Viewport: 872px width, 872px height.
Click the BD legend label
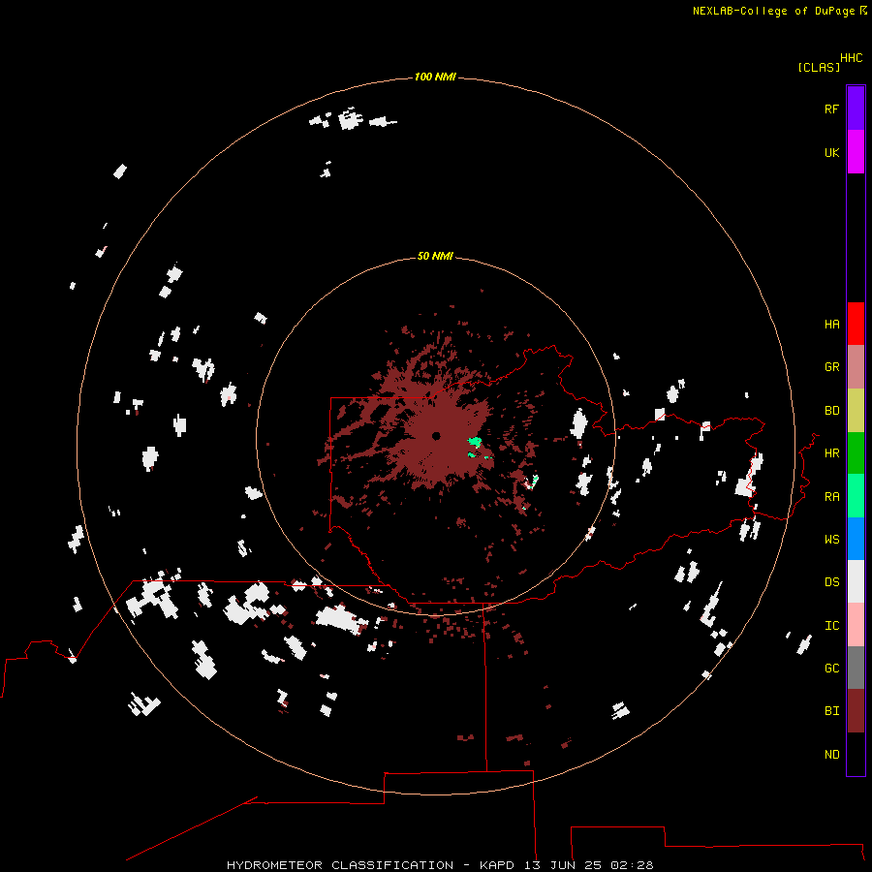point(831,411)
